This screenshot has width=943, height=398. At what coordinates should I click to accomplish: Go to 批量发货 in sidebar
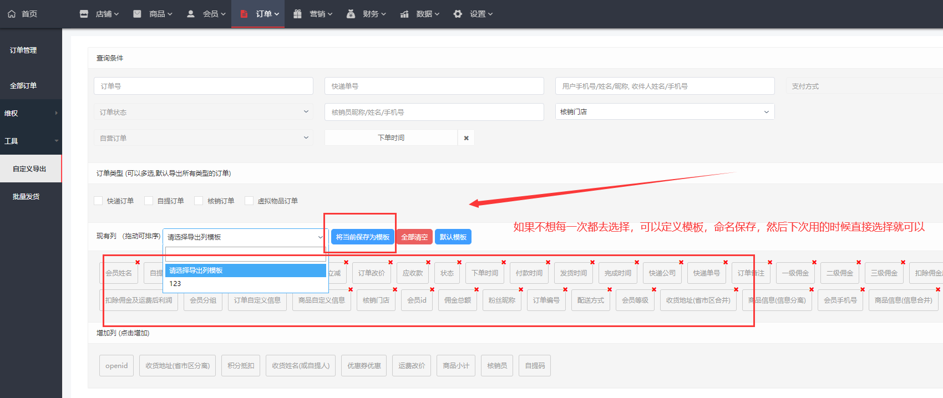pyautogui.click(x=26, y=196)
